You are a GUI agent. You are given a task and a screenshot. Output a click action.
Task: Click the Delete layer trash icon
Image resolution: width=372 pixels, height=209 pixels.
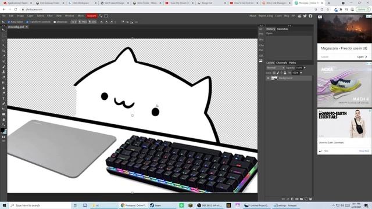tap(310, 199)
